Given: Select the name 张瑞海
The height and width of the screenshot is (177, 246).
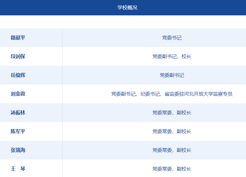Looking at the screenshot, I should click(18, 150).
